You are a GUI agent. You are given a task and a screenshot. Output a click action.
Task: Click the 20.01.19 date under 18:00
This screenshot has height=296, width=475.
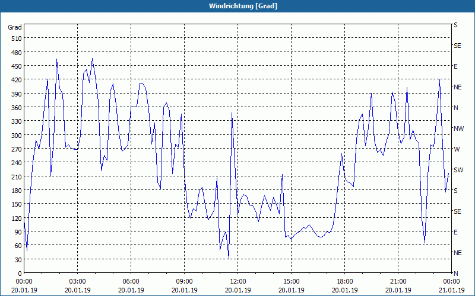click(x=345, y=290)
